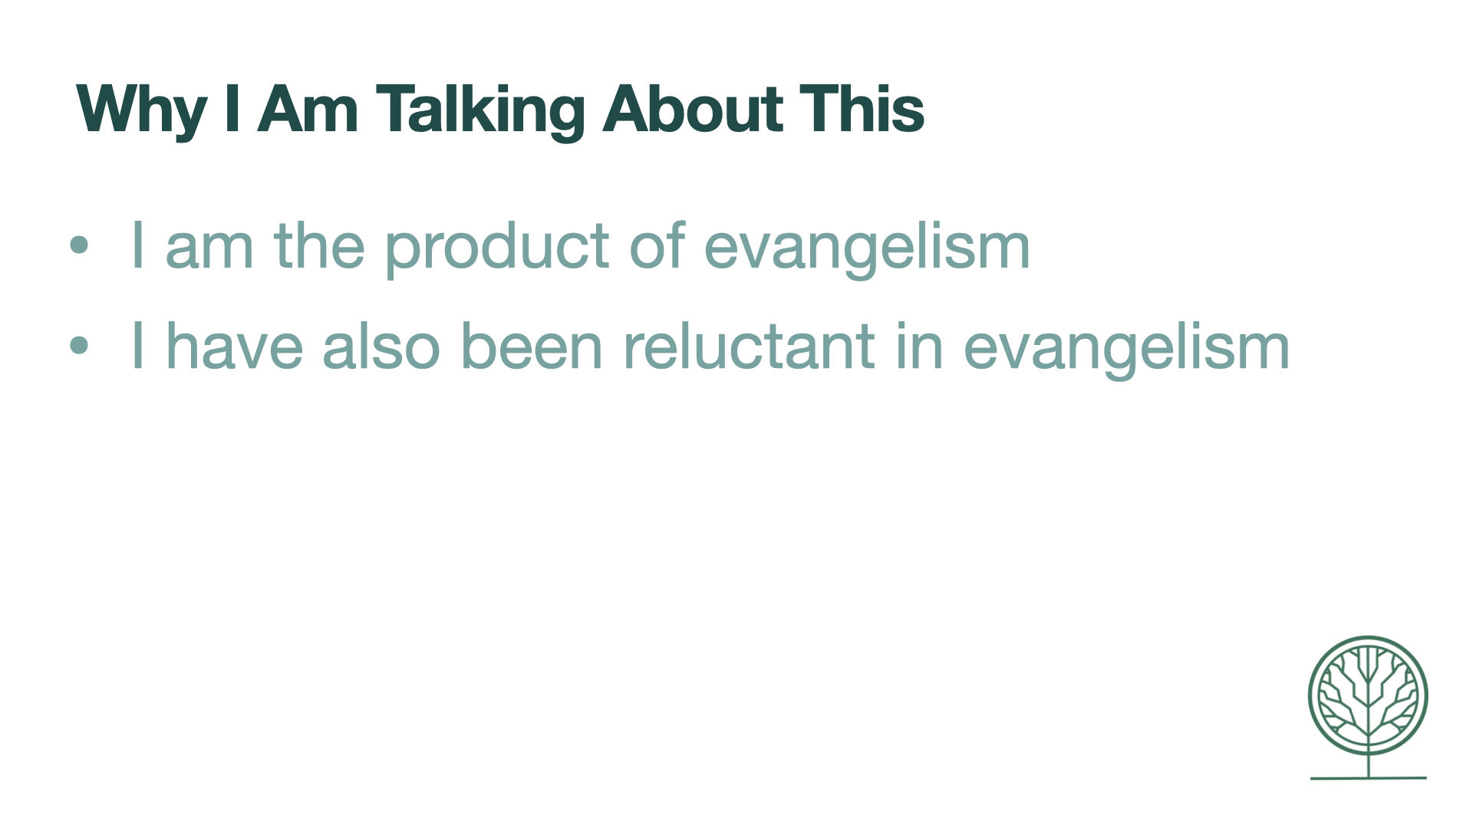This screenshot has width=1473, height=828.
Task: Click 'evangelism' in the first bullet line
Action: [x=867, y=247]
